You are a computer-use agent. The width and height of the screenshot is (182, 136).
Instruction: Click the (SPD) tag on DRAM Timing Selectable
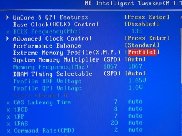(112, 74)
